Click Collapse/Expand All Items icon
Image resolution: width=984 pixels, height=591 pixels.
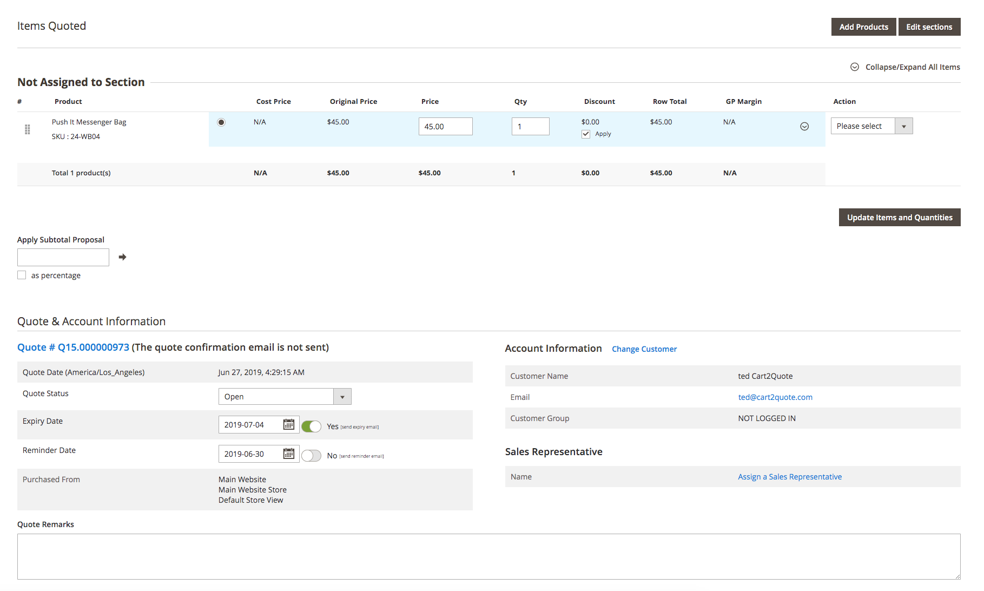pyautogui.click(x=855, y=67)
